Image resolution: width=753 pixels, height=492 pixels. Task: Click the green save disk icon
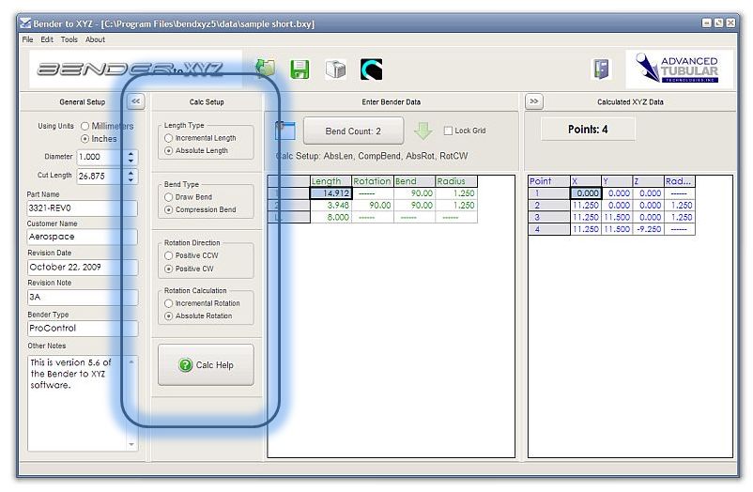coord(300,69)
